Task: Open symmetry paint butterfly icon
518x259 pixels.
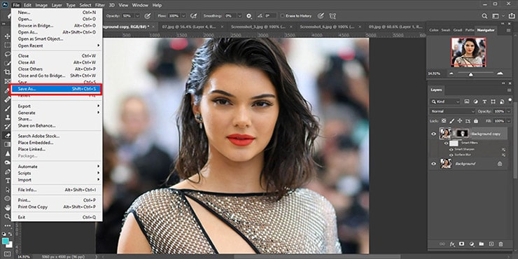Action: click(x=332, y=16)
